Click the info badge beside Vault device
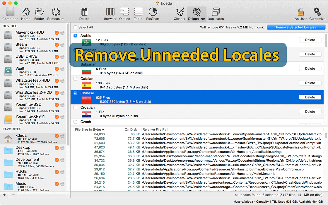Screen dimensions: 328x205 point(62,69)
